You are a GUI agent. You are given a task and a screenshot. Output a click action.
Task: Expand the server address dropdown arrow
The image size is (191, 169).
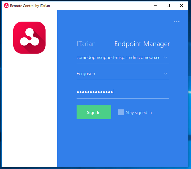pyautogui.click(x=165, y=57)
